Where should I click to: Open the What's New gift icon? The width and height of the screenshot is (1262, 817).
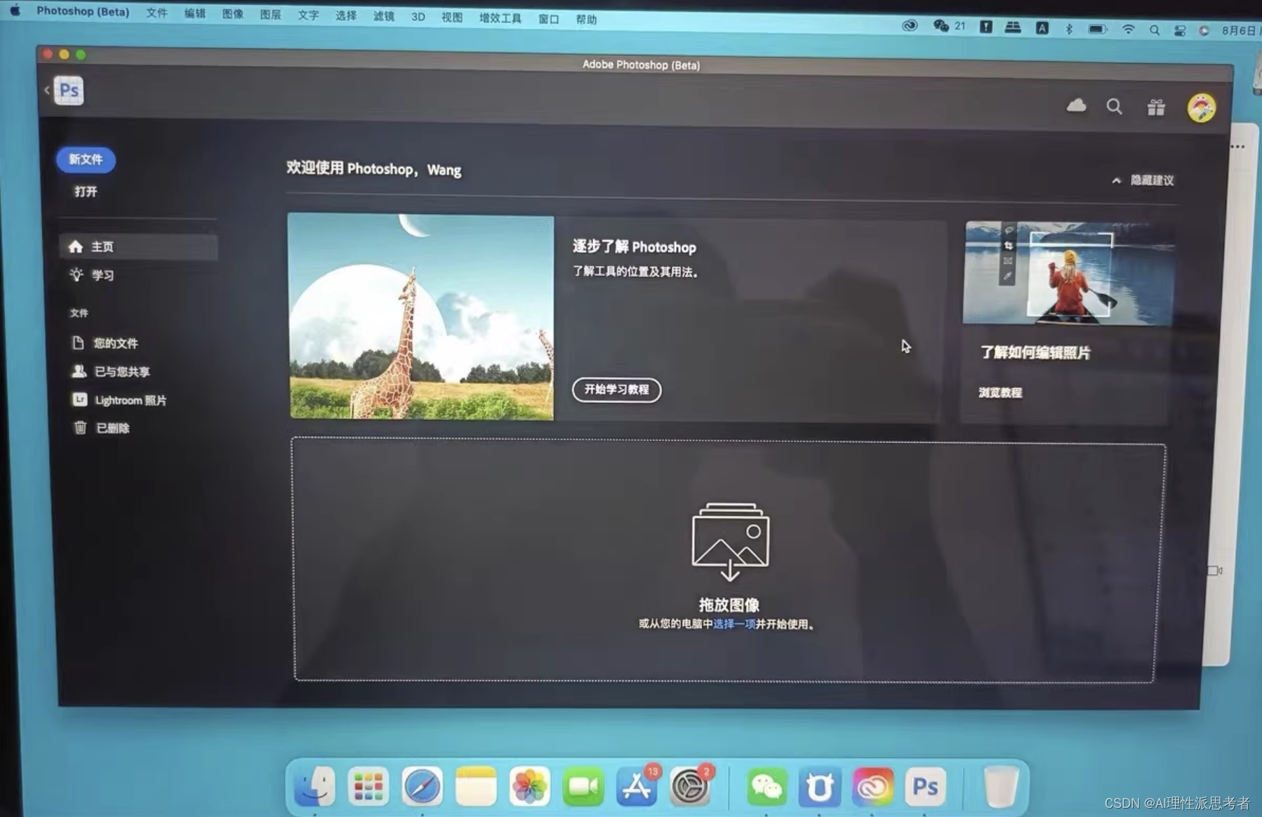pos(1156,107)
